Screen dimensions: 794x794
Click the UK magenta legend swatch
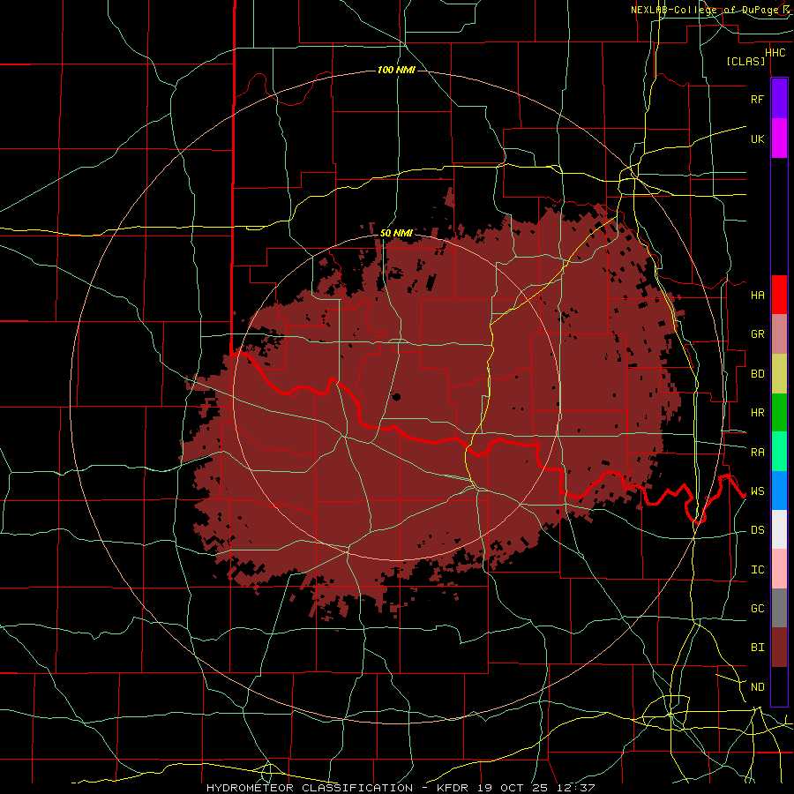pos(779,139)
